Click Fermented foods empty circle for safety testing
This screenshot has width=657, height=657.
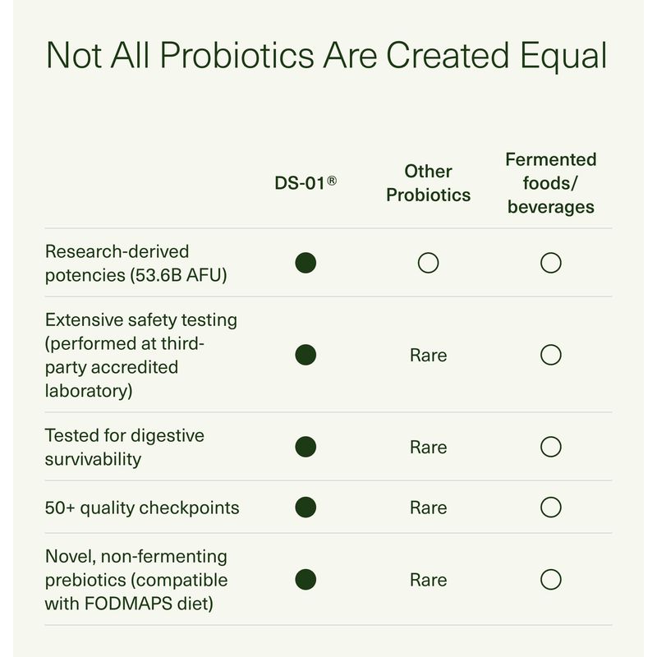pos(551,355)
